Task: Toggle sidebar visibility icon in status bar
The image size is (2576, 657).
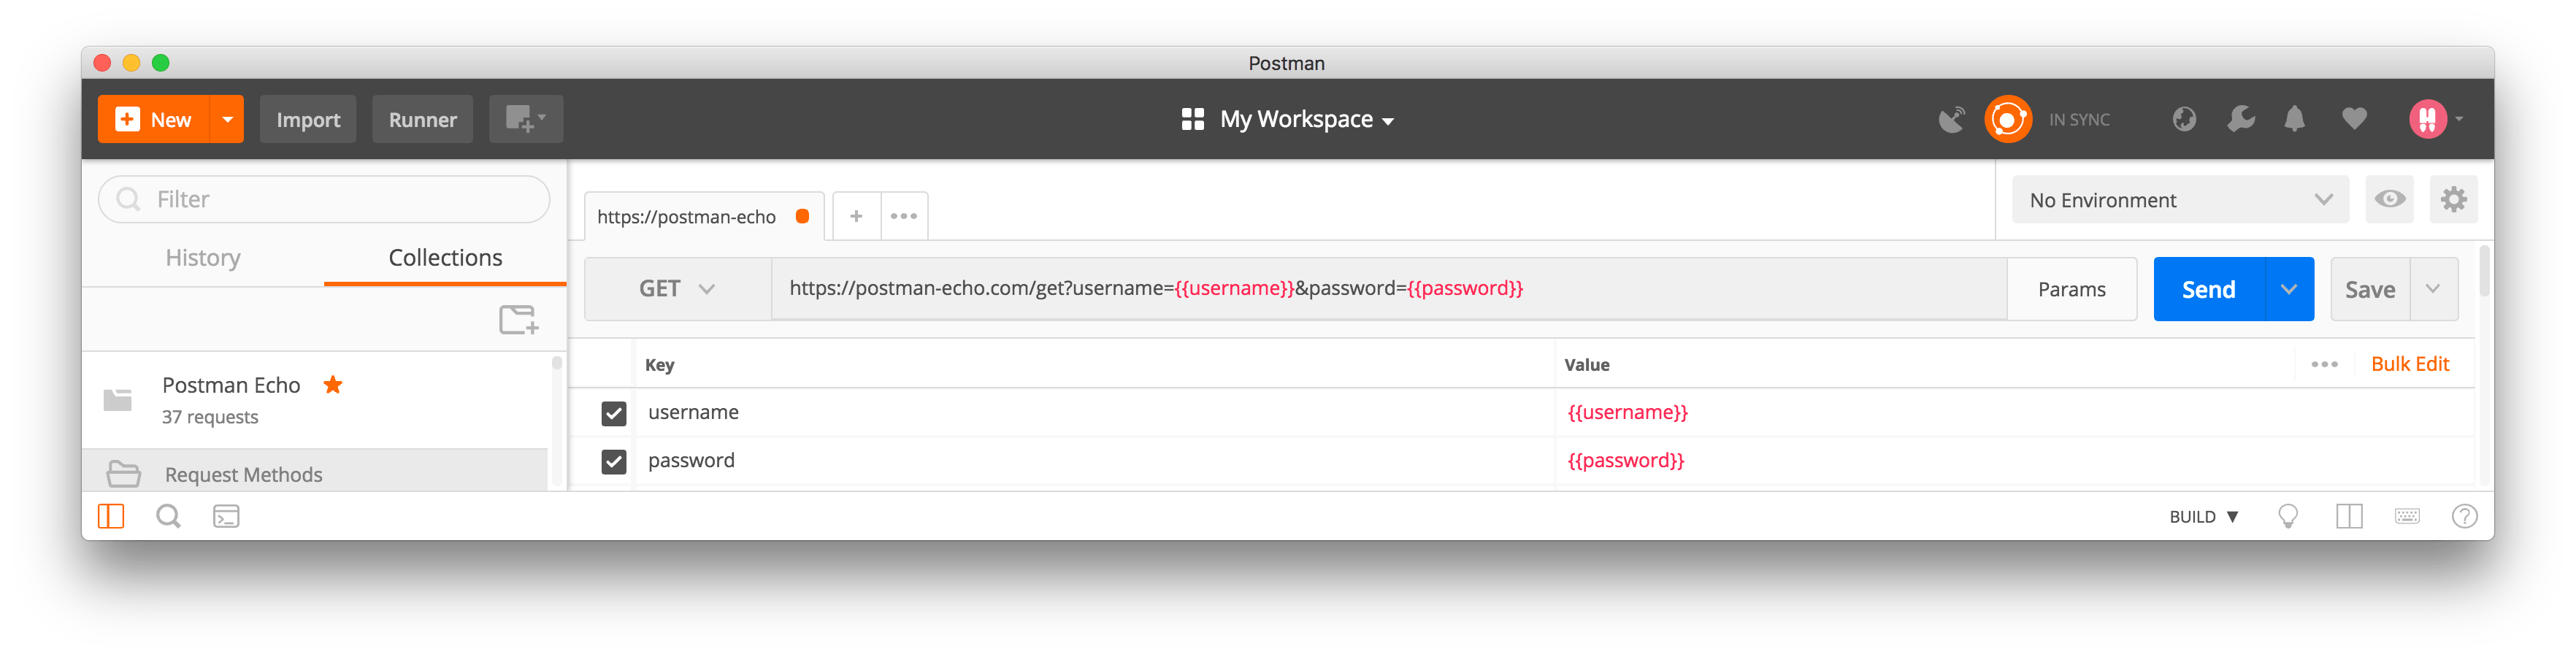Action: tap(111, 517)
